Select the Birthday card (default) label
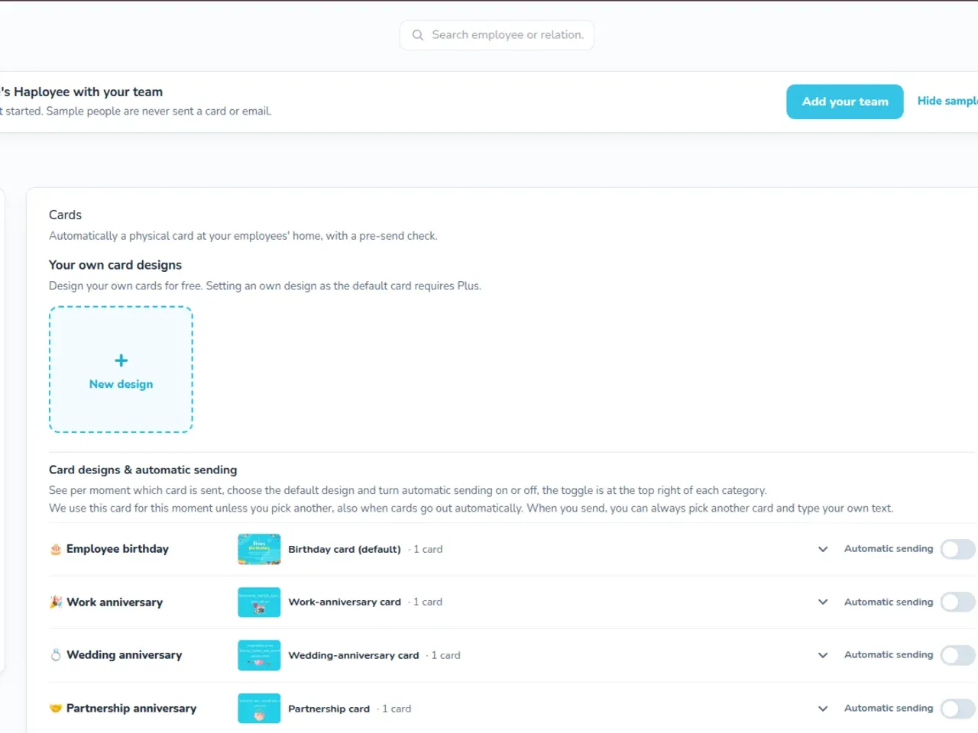This screenshot has height=733, width=978. pos(345,549)
